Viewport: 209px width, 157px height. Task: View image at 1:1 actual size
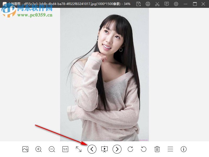(65, 149)
